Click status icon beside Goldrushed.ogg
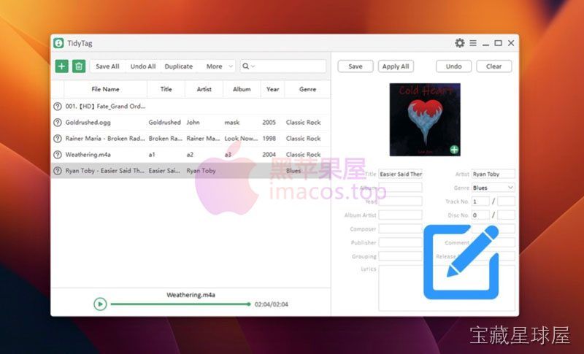The width and height of the screenshot is (584, 354). click(x=58, y=123)
